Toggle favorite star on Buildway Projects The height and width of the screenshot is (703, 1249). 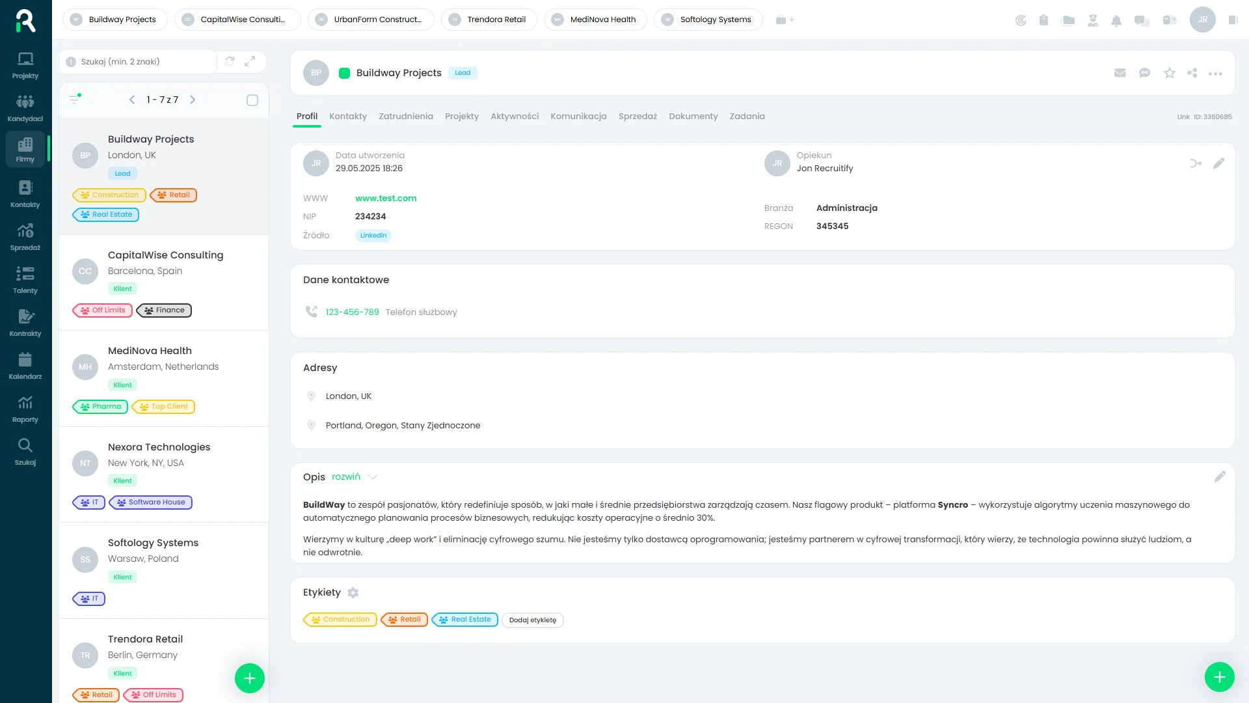click(1169, 73)
